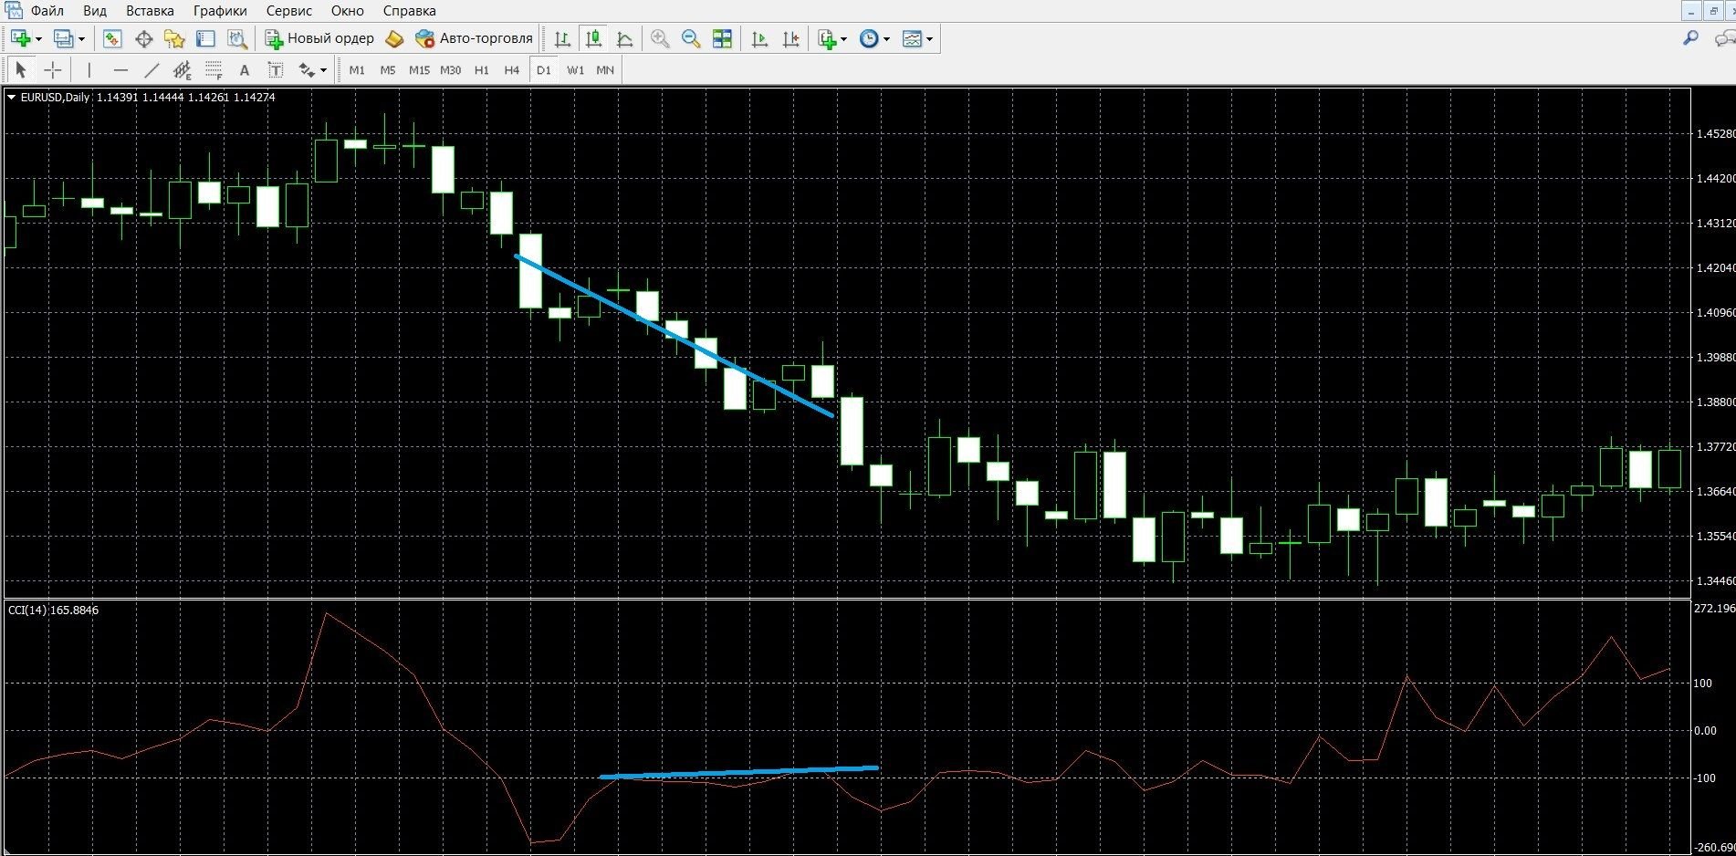Select the D1 daily timeframe

pyautogui.click(x=544, y=69)
